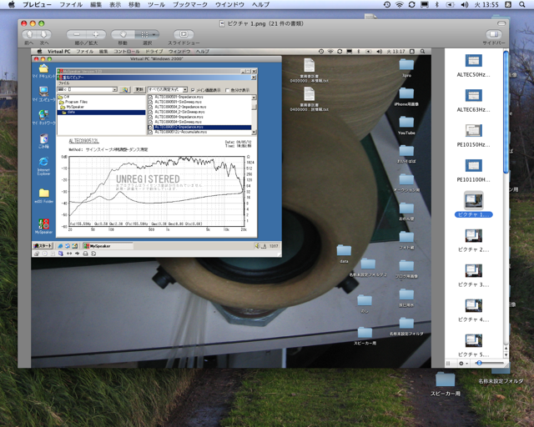This screenshot has height=427, width=534.
Task: Click the zoom out minus button
Action: tap(75, 34)
